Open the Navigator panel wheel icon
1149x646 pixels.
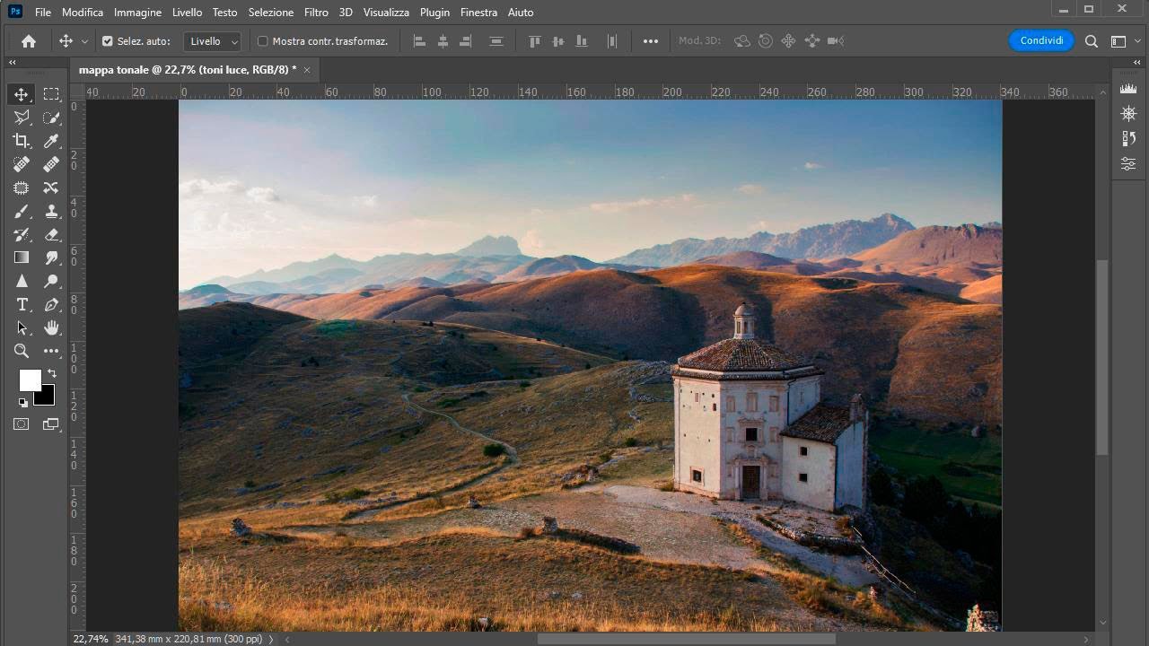[1128, 114]
